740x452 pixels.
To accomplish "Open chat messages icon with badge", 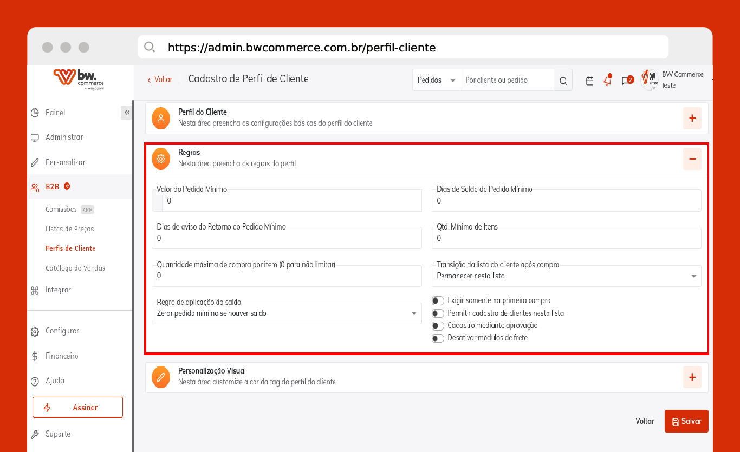I will [626, 81].
